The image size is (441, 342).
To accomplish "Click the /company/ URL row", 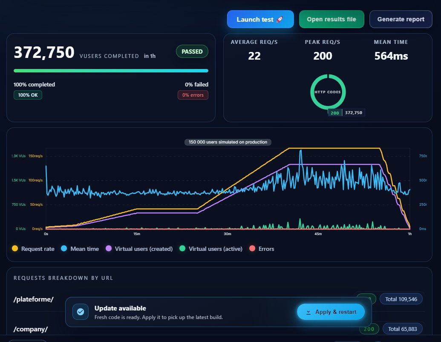I will (219, 329).
